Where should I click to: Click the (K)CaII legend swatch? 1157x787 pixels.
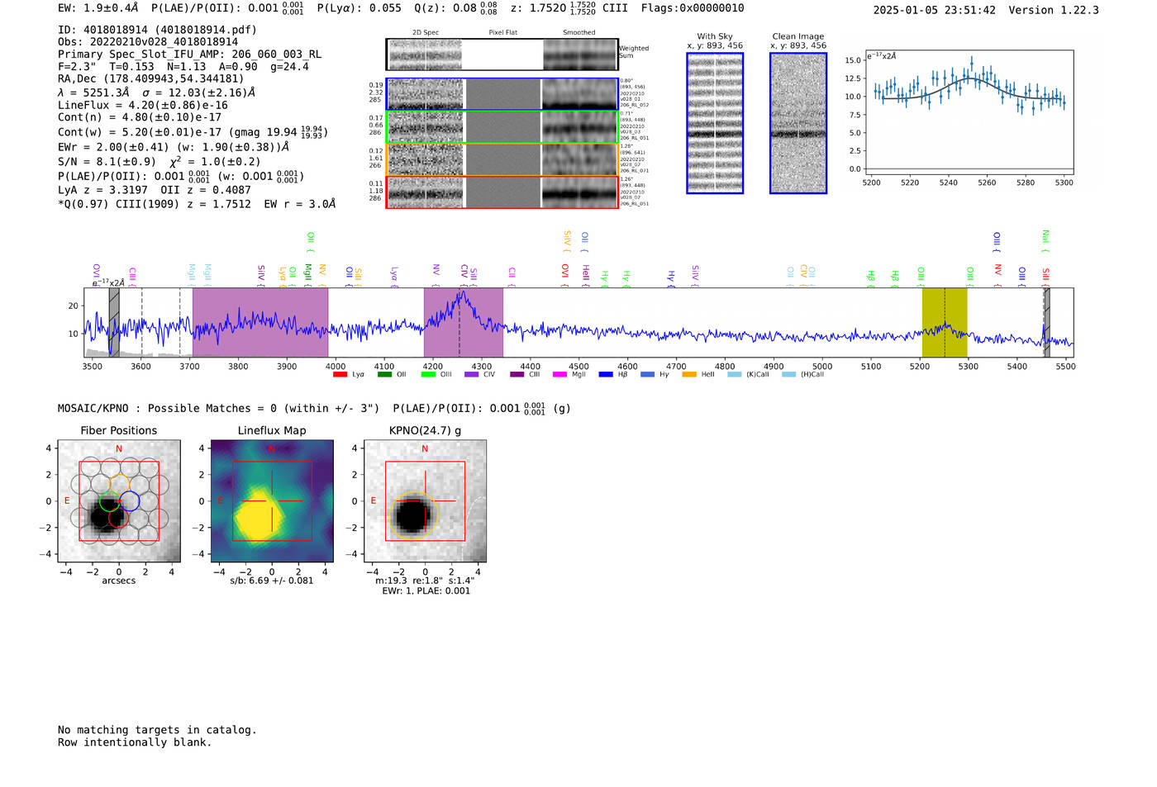tap(734, 374)
